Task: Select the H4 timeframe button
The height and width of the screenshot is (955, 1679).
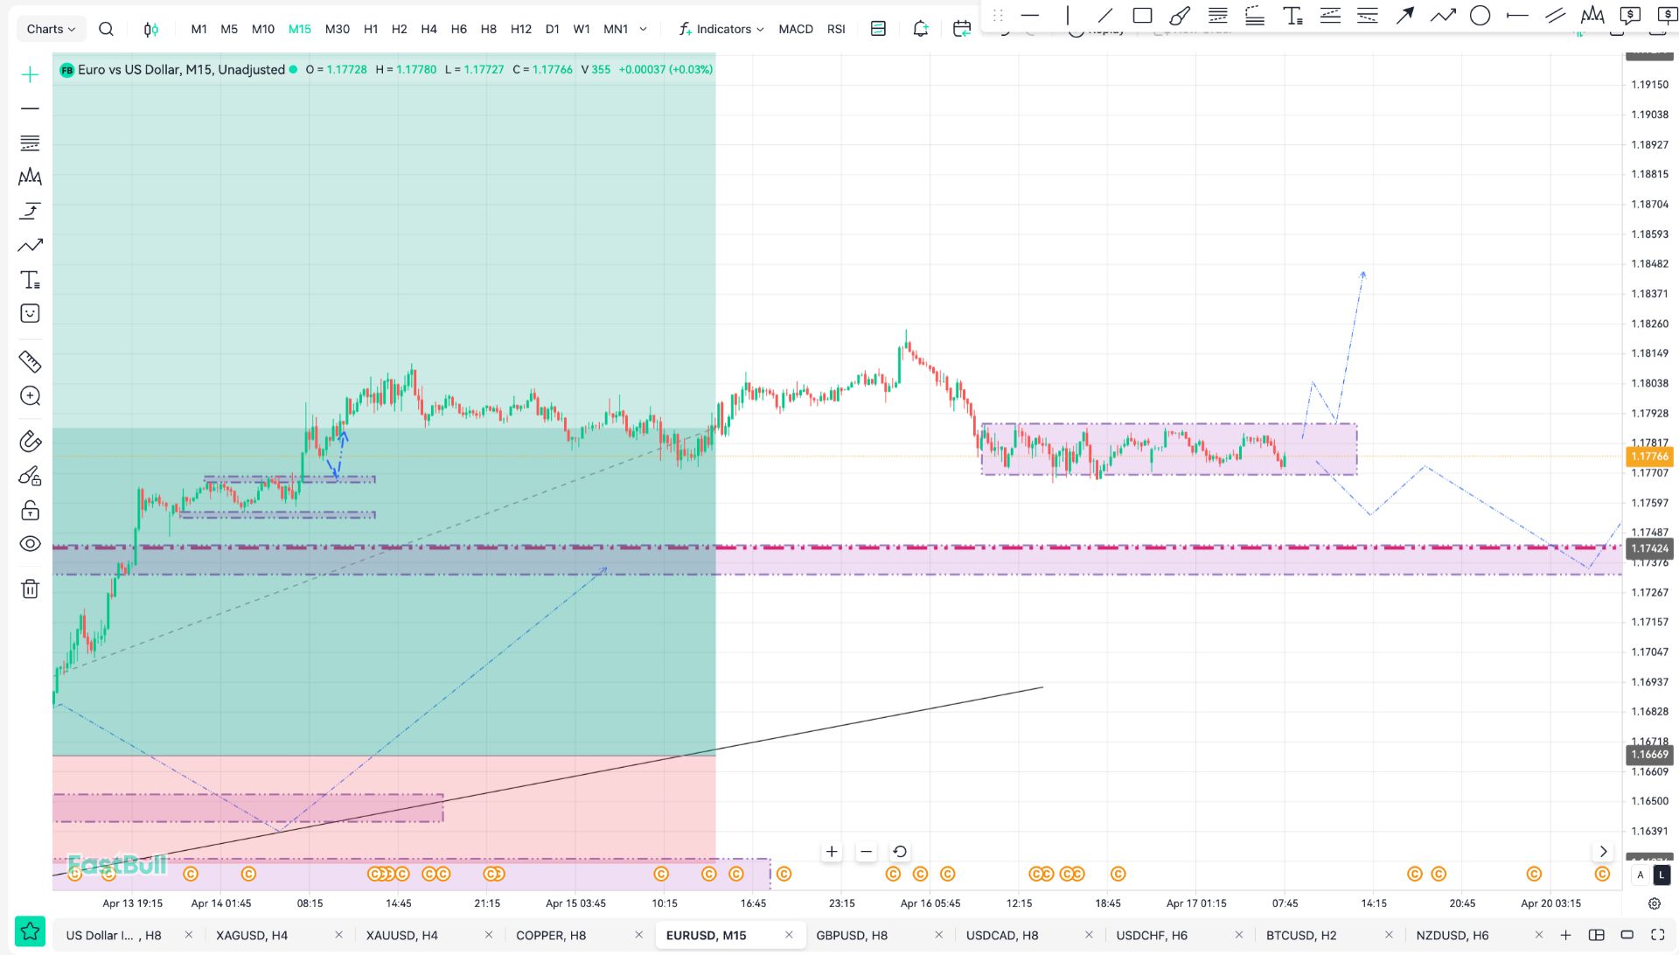Action: pyautogui.click(x=428, y=29)
